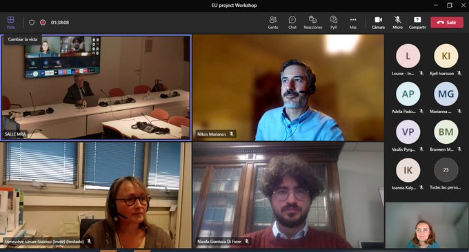The width and height of the screenshot is (469, 252).
Task: Click the shield privacy icon
Action: point(32,23)
